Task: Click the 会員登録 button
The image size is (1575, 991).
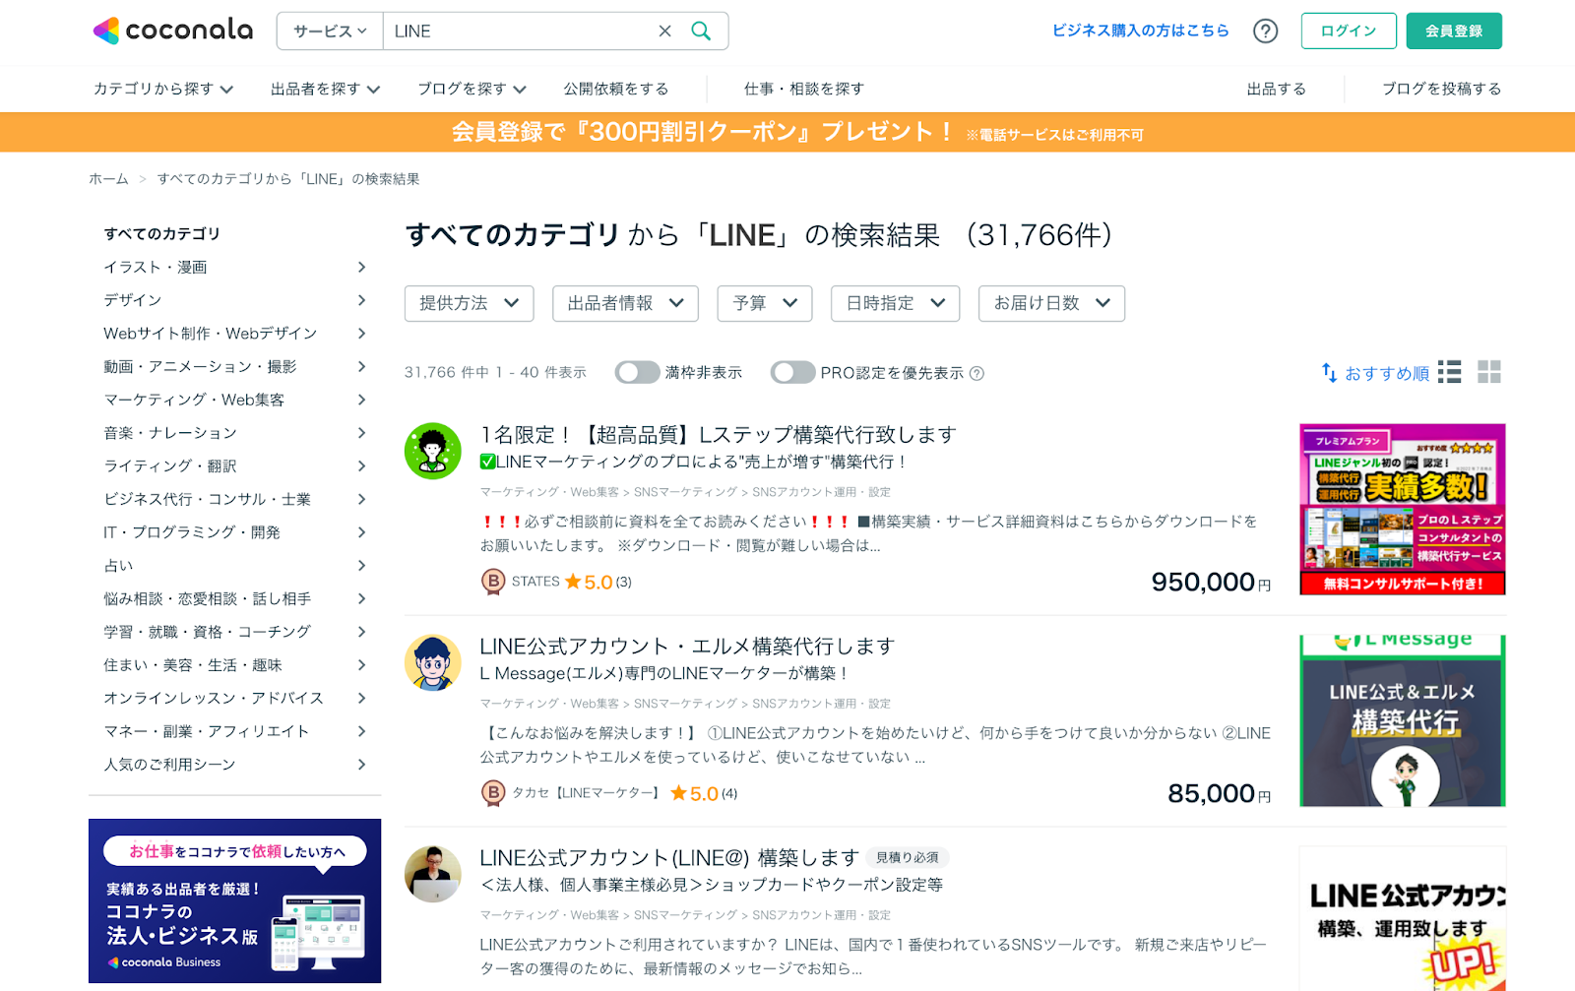Action: [x=1454, y=31]
